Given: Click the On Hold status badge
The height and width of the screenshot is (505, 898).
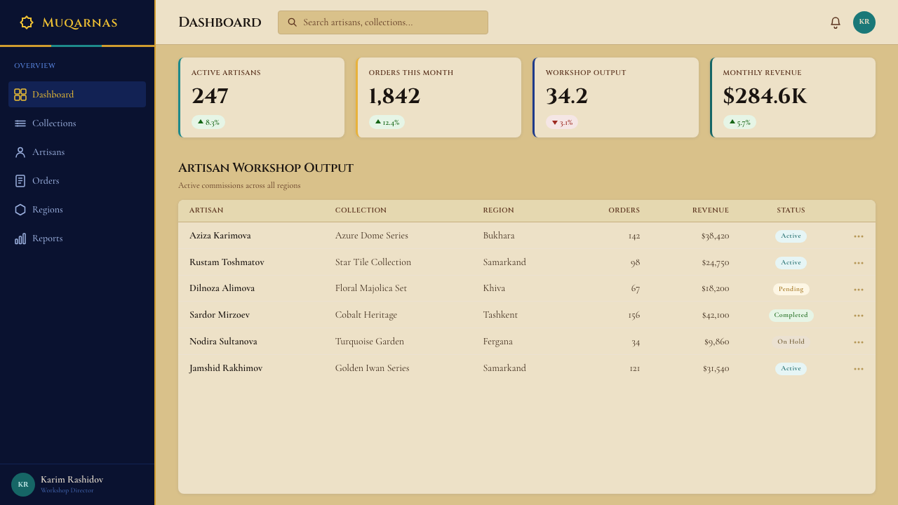Looking at the screenshot, I should click(791, 342).
